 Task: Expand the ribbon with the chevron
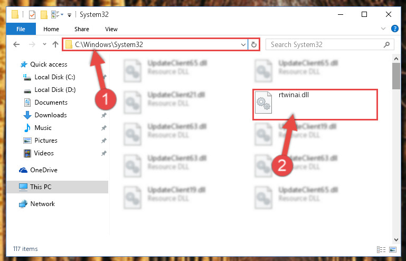point(383,29)
